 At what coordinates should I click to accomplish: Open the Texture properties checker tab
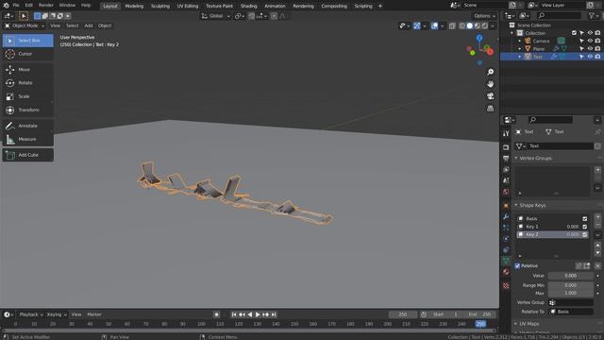[x=506, y=285]
